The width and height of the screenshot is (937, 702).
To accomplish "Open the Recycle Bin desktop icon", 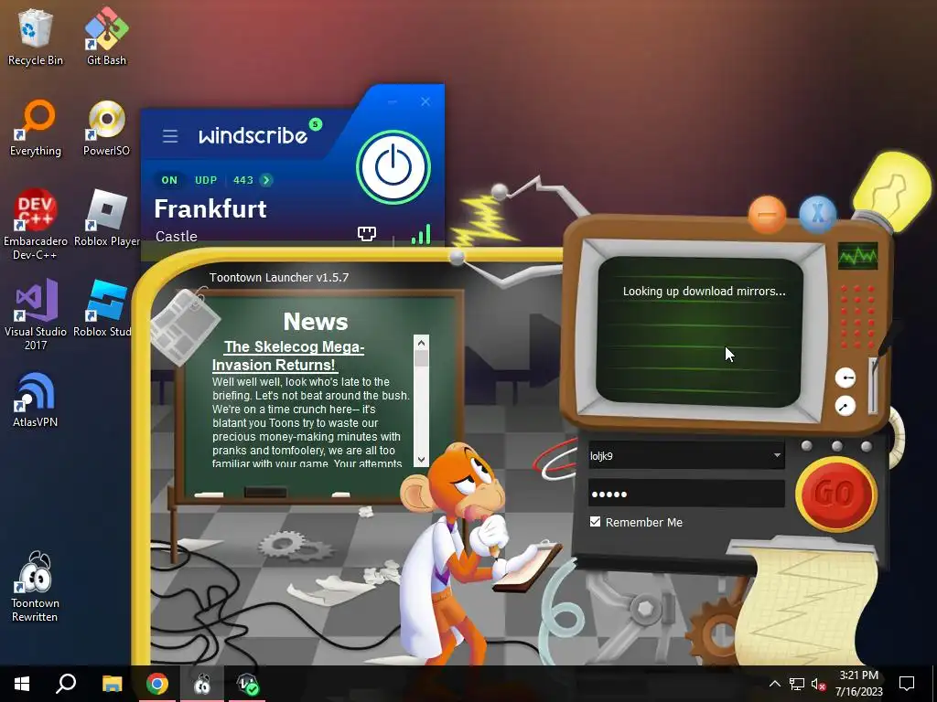I will 36,37.
